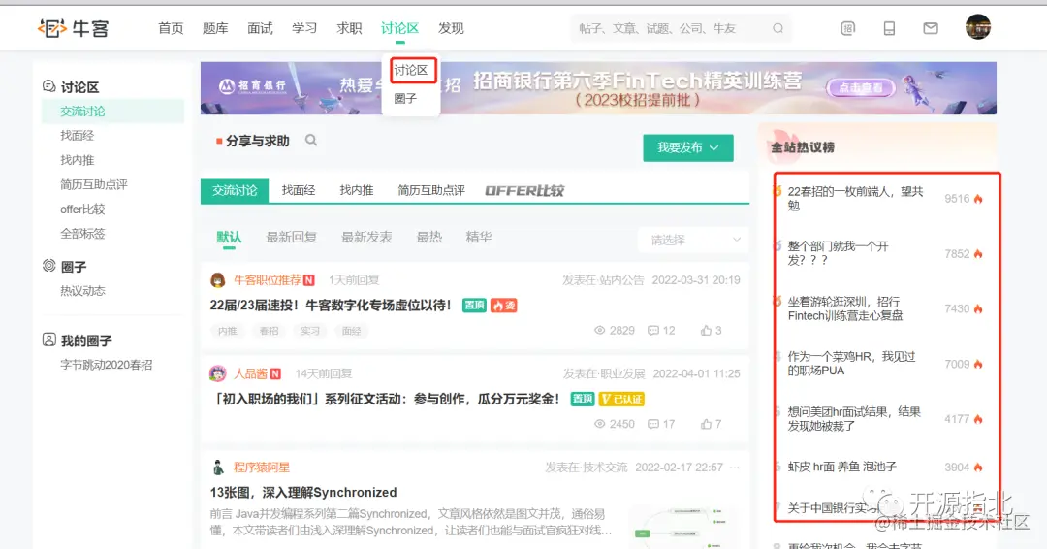
Task: Click views eye icon showing 2829
Action: point(600,330)
